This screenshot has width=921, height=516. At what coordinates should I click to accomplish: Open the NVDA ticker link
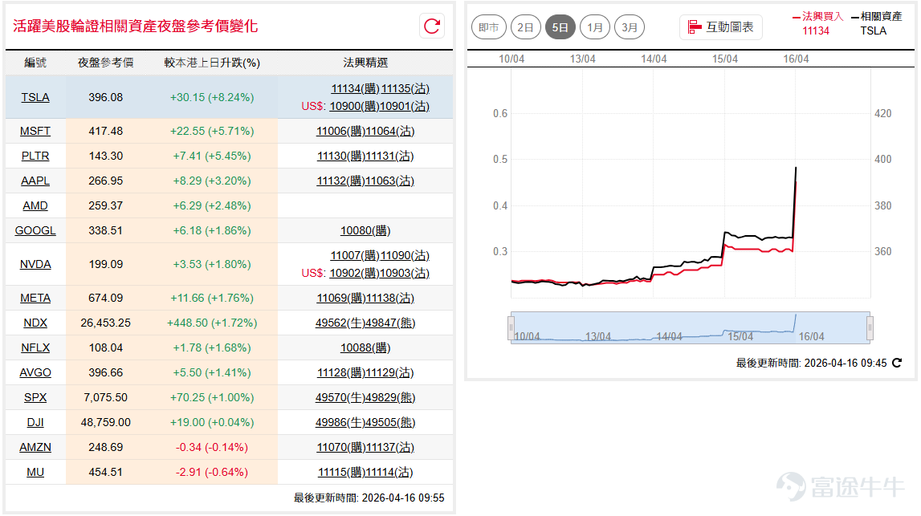pos(35,264)
